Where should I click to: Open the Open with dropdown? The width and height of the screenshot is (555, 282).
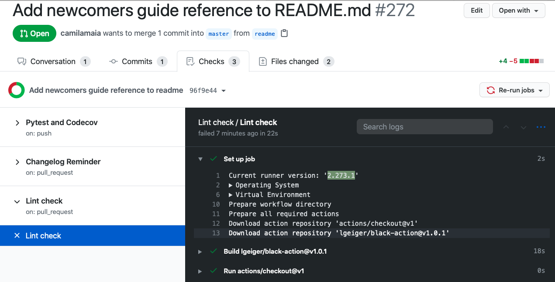coord(518,10)
